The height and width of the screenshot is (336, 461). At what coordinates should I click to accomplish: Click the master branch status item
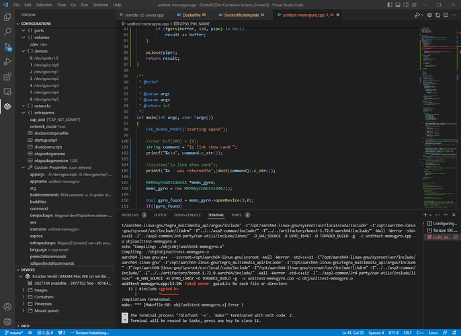(14, 333)
